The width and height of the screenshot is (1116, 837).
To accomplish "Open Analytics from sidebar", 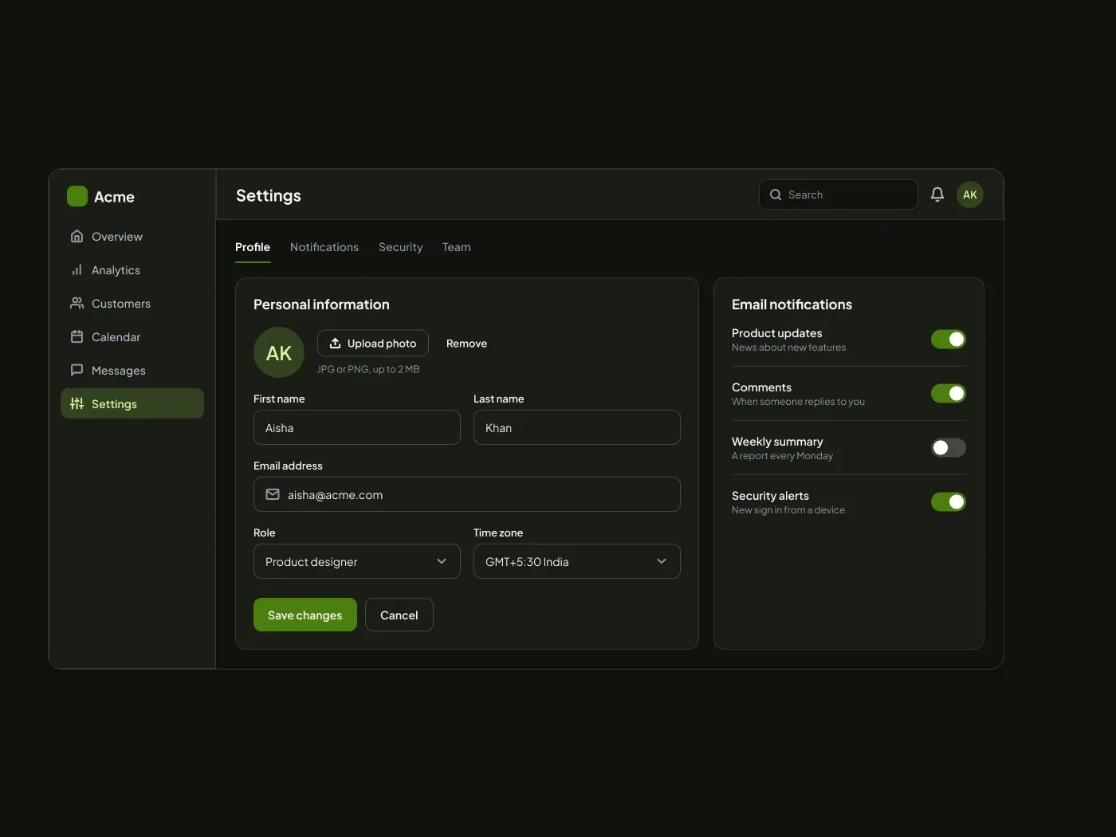I will tap(116, 270).
